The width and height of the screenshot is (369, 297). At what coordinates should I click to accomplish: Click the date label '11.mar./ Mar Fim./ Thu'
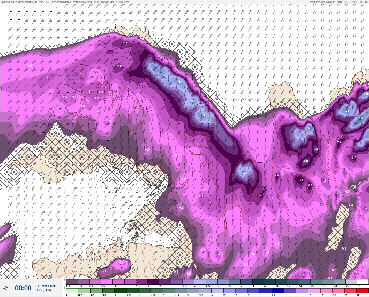tap(46, 288)
